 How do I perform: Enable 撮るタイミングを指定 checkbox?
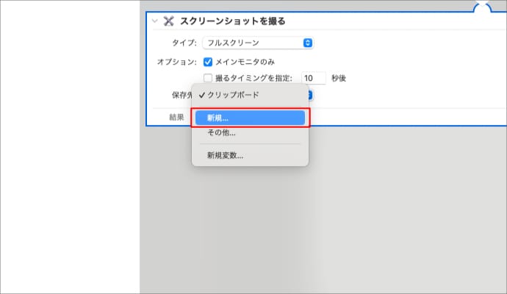click(x=208, y=79)
